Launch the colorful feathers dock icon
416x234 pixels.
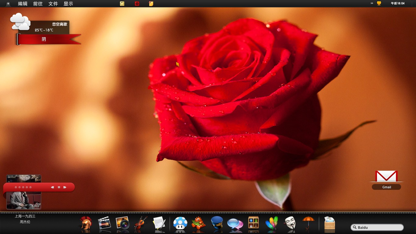[272, 223]
